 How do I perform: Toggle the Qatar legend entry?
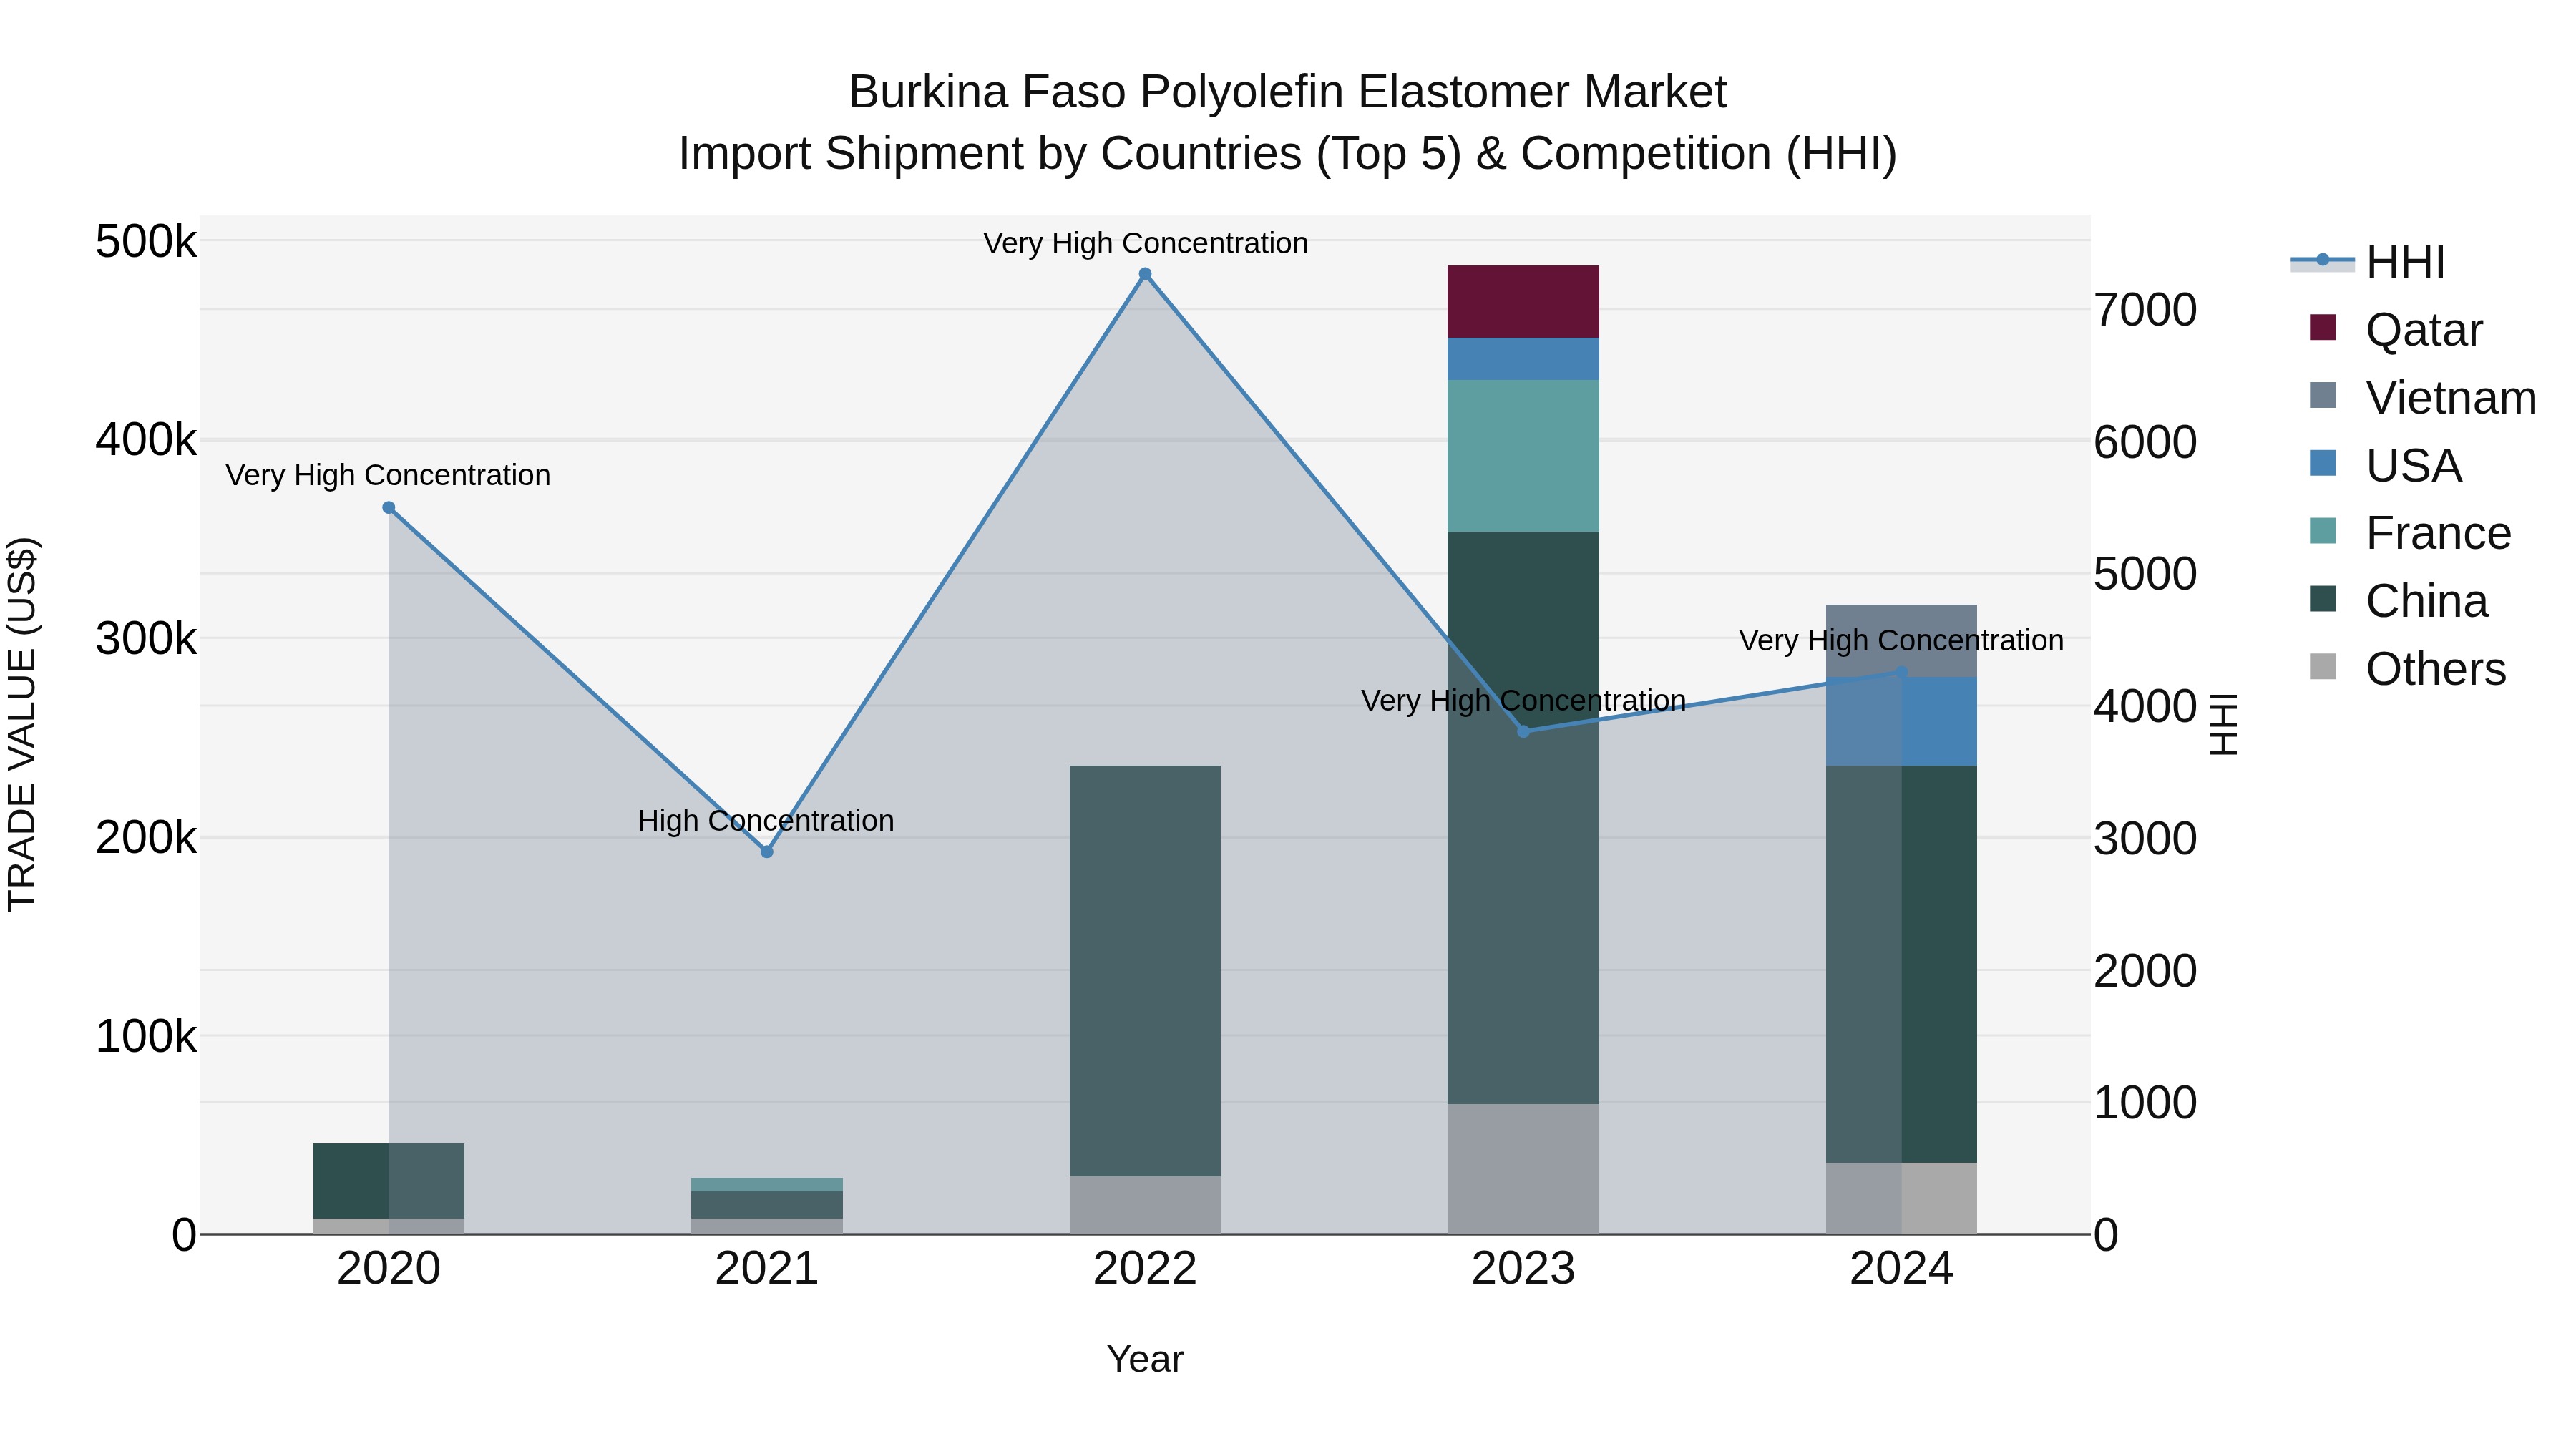coord(2396,329)
